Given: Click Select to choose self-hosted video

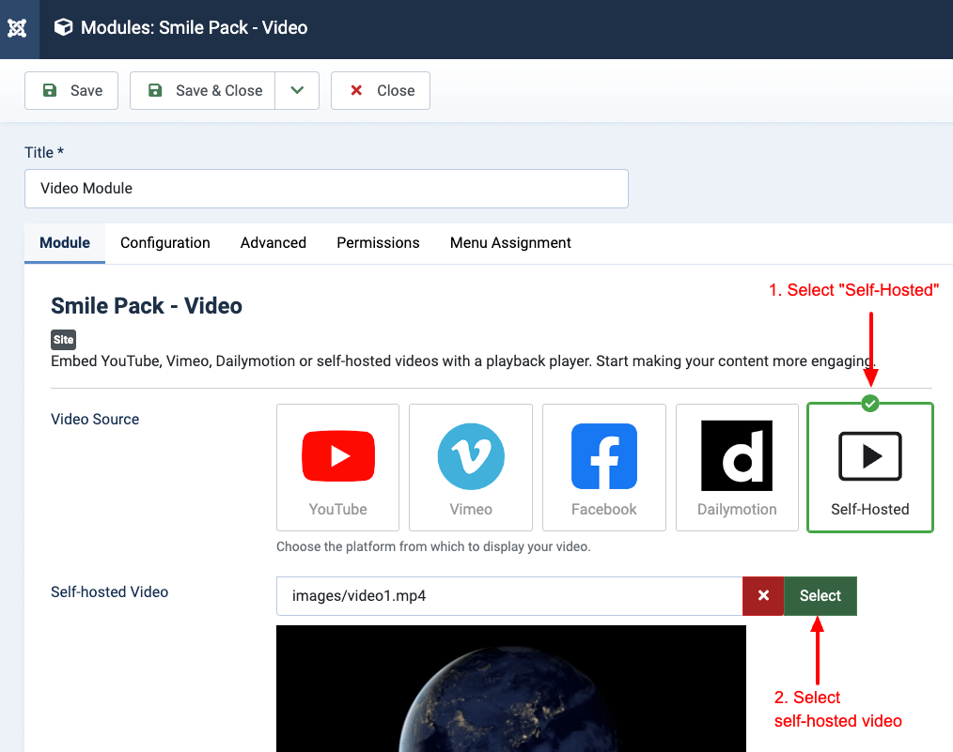Looking at the screenshot, I should 820,596.
